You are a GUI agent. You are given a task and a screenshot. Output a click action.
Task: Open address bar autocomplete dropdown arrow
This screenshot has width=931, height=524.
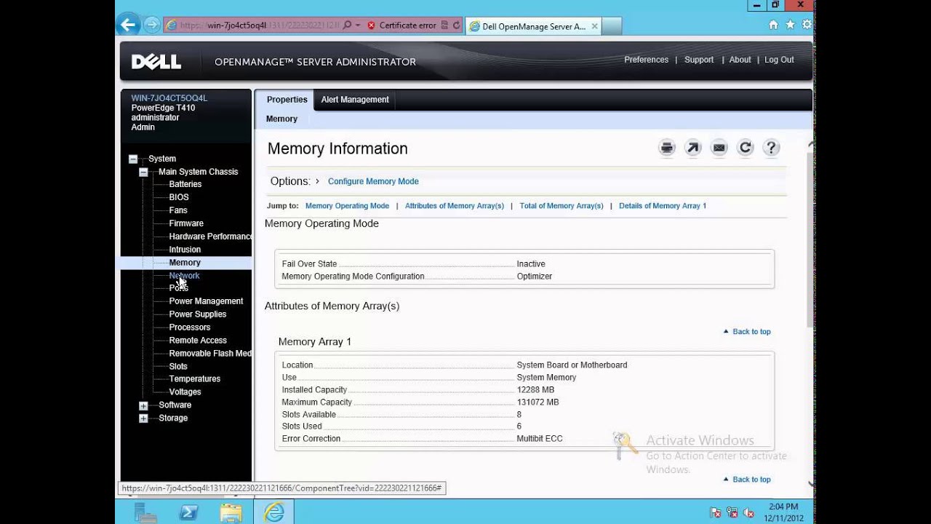pos(358,25)
